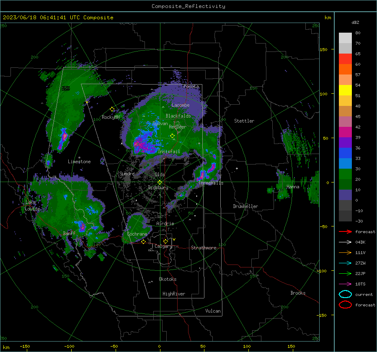Viewport: 377px width, 352px height.
Task: Click the yellow km label at bottom left
Action: pyautogui.click(x=6, y=347)
